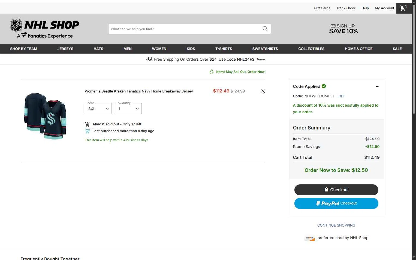
Task: Open the Collectibles menu
Action: tap(311, 49)
